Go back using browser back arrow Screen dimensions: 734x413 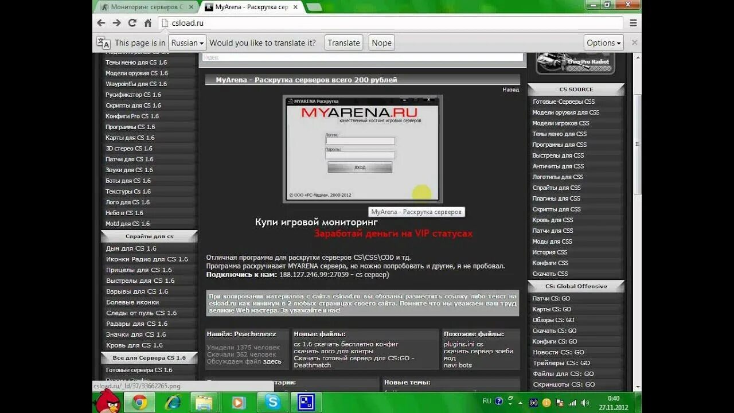[101, 23]
